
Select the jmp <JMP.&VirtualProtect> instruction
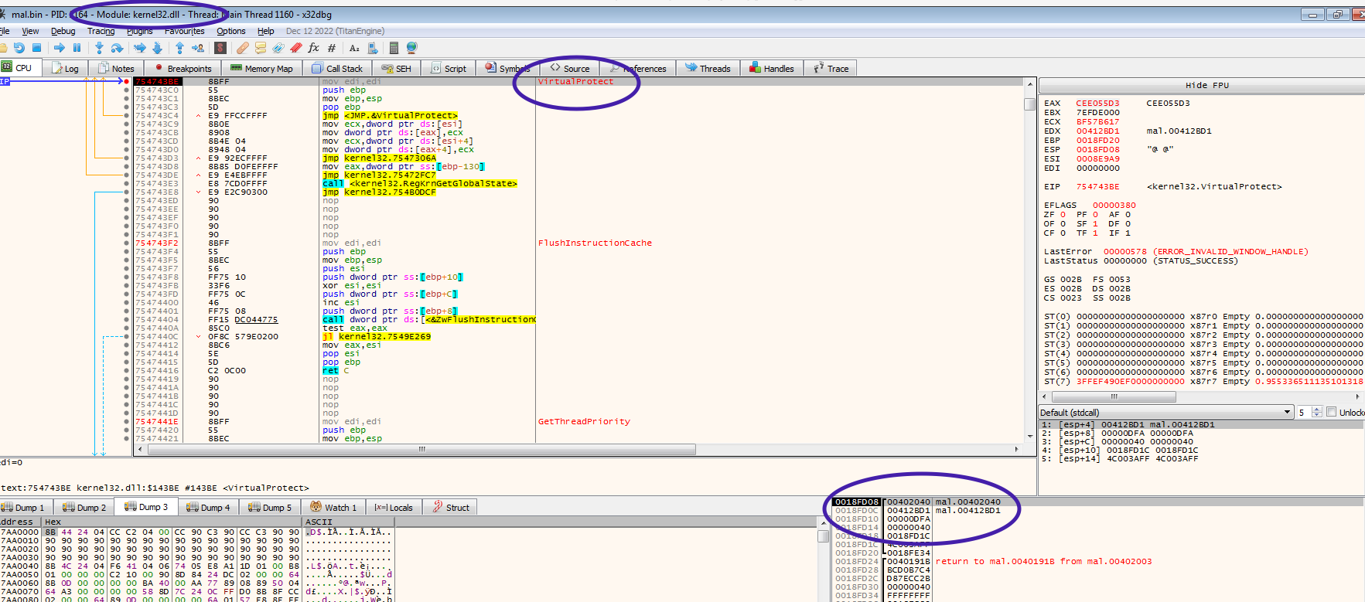[390, 115]
